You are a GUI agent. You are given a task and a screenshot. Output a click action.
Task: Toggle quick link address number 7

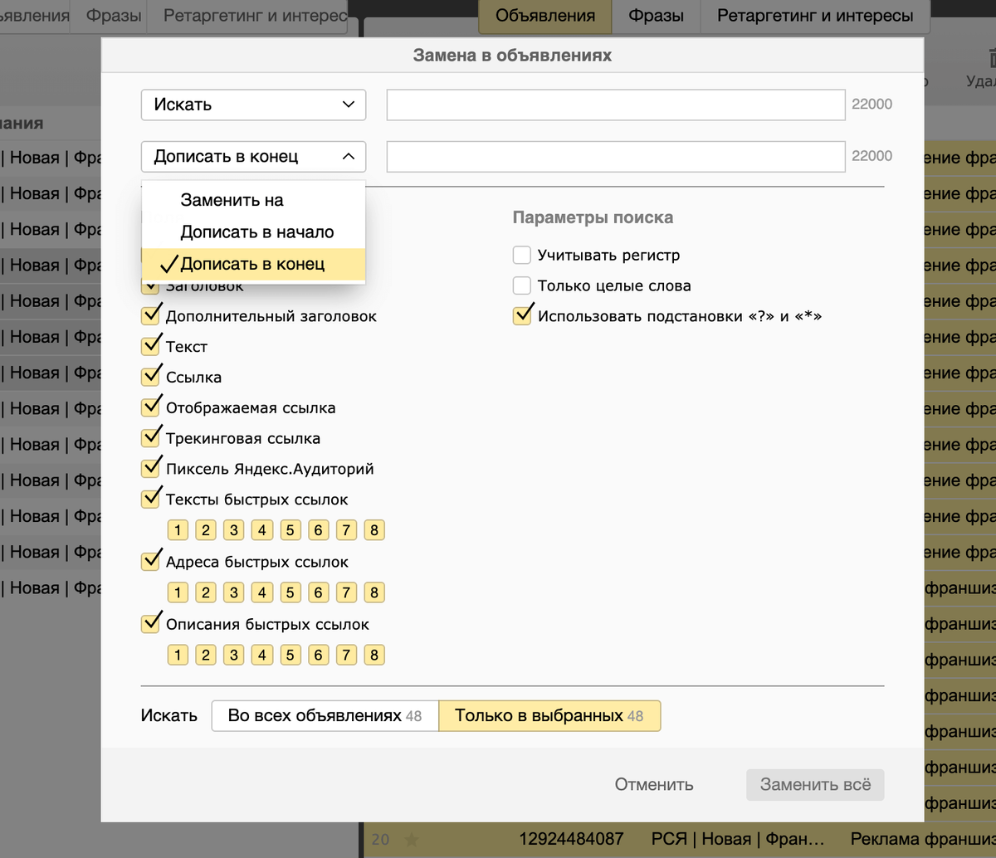pyautogui.click(x=346, y=592)
